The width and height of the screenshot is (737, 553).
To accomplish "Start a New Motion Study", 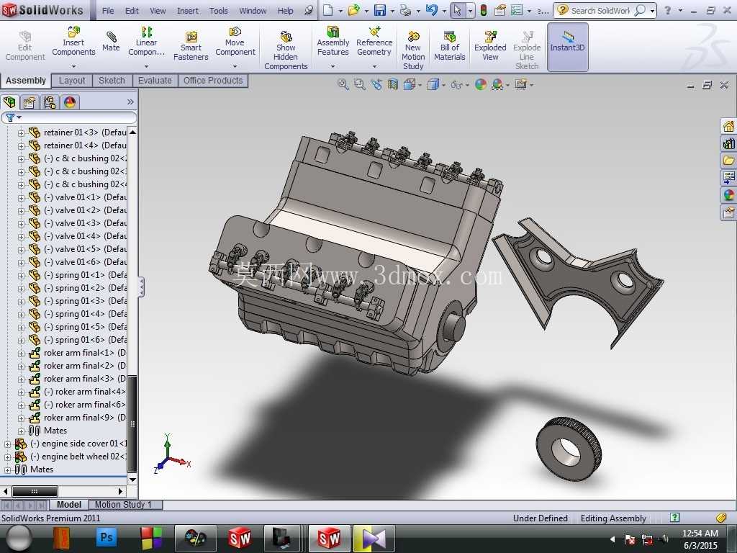I will [x=413, y=50].
